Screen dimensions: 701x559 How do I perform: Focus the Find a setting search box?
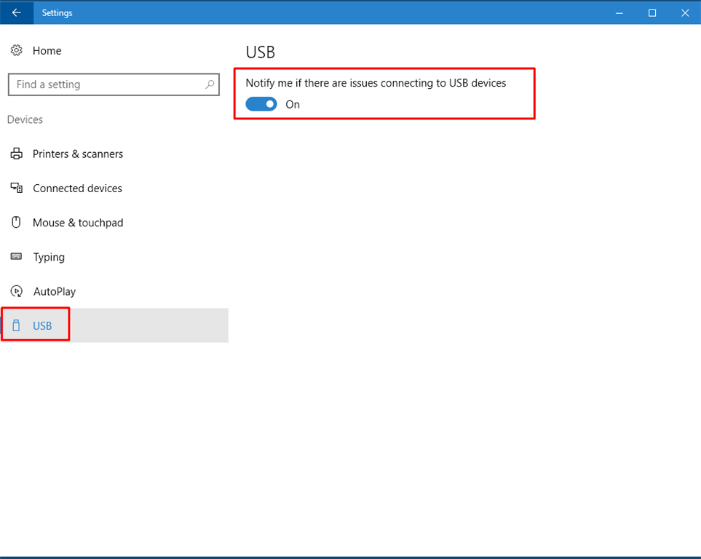point(106,84)
